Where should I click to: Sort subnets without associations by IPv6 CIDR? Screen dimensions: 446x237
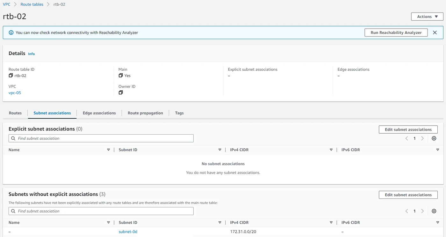(438, 223)
